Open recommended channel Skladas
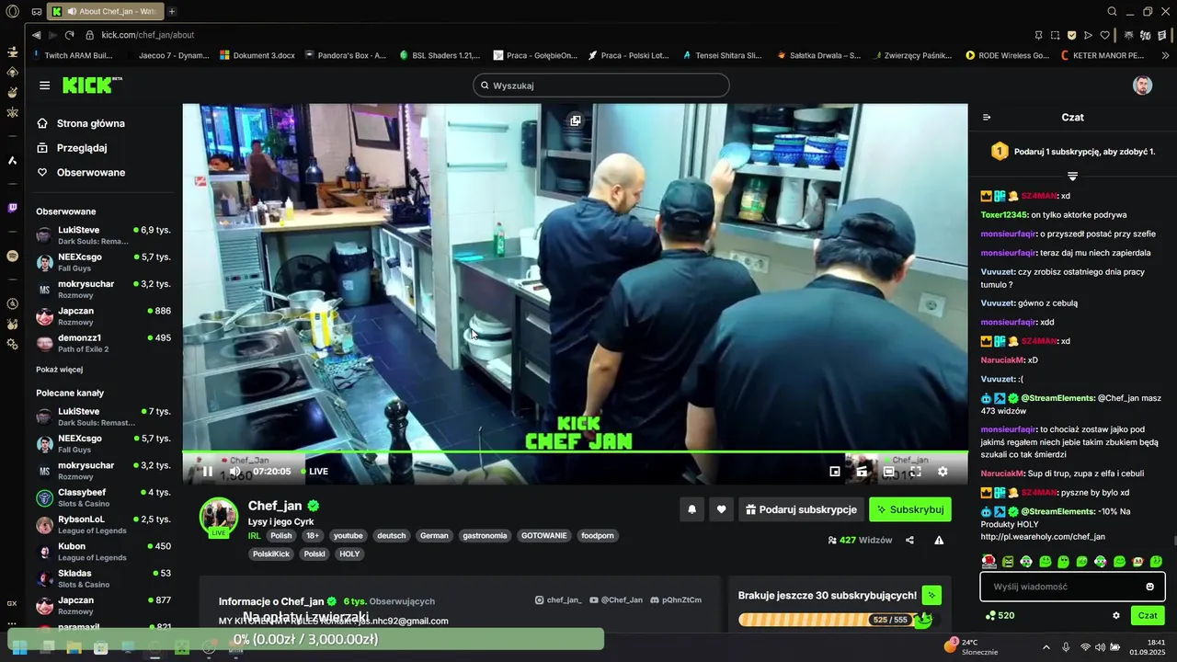This screenshot has width=1177, height=662. point(103,578)
